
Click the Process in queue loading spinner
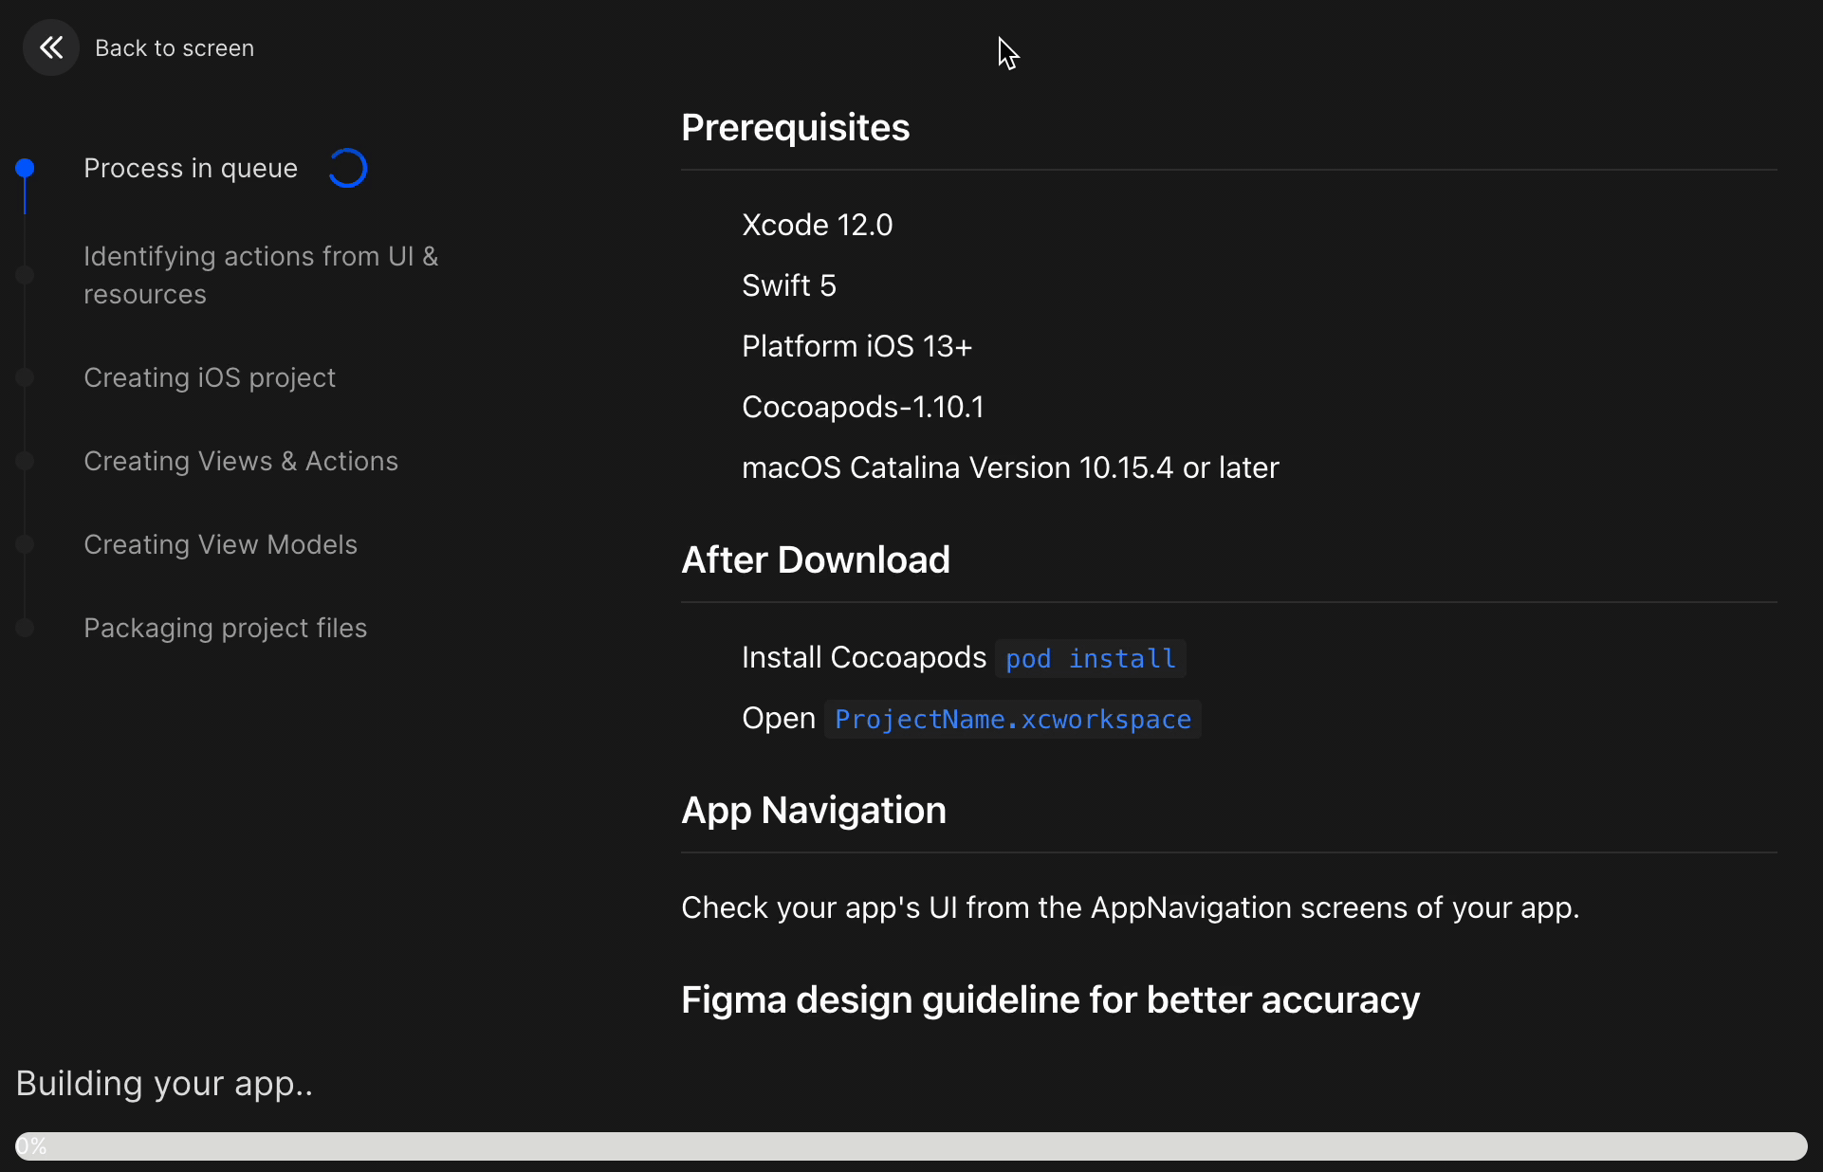347,169
